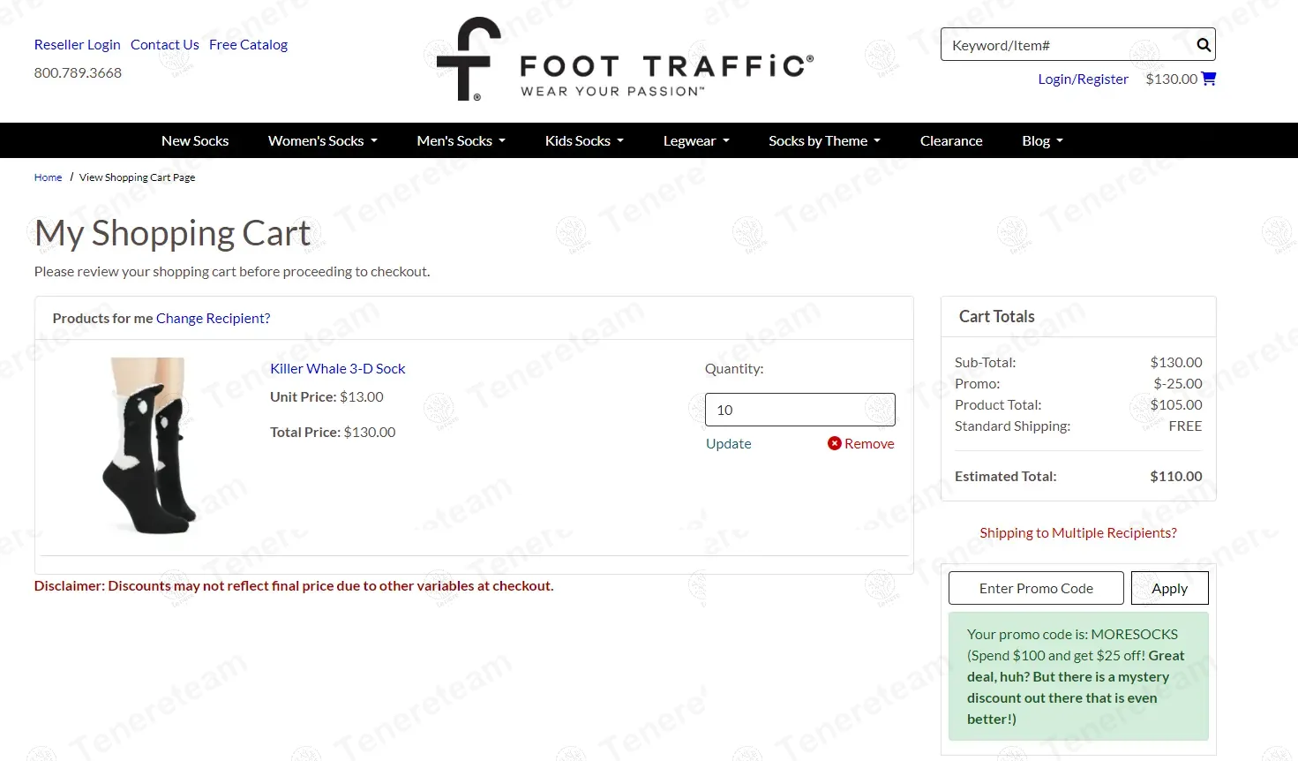Click the Cart Totals heading
The height and width of the screenshot is (761, 1298).
pyautogui.click(x=997, y=316)
